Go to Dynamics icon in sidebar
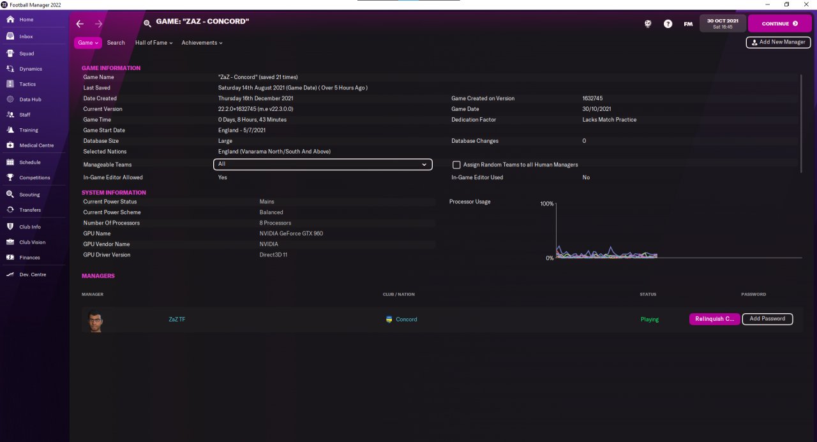The width and height of the screenshot is (817, 442). coord(10,69)
